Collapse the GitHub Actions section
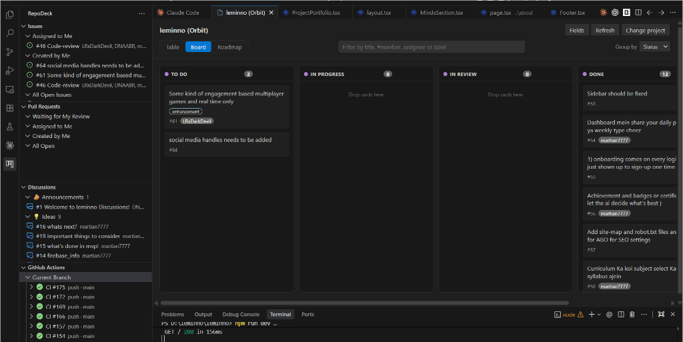 23,267
